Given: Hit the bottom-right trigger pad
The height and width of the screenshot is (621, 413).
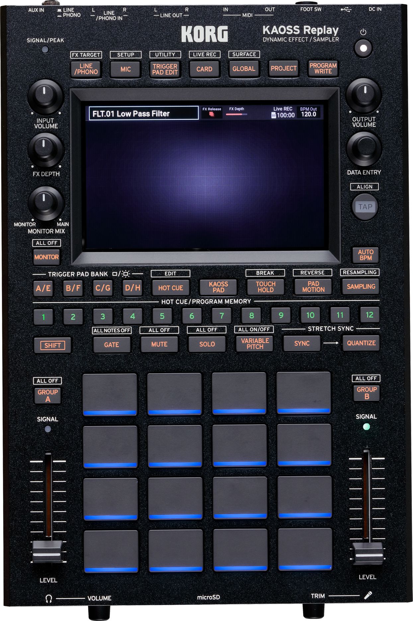Looking at the screenshot, I should (305, 550).
